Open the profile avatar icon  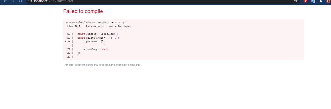(x=328, y=1)
